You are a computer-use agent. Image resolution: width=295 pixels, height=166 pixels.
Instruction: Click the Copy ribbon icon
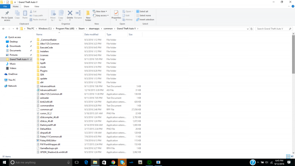(17, 13)
